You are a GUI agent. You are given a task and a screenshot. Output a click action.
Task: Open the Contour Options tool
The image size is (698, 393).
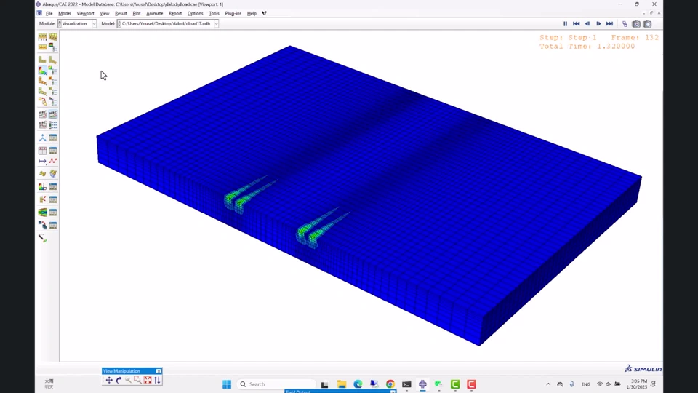click(x=53, y=71)
